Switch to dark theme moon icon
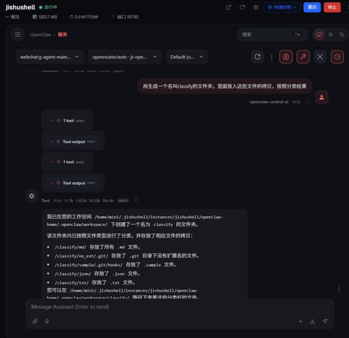This screenshot has width=349, height=338. (342, 35)
